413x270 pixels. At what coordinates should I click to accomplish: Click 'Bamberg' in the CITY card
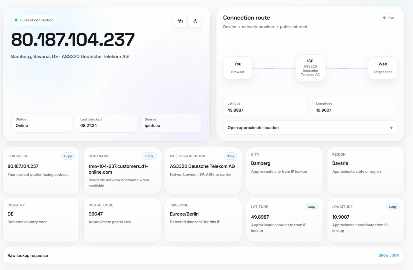point(261,163)
